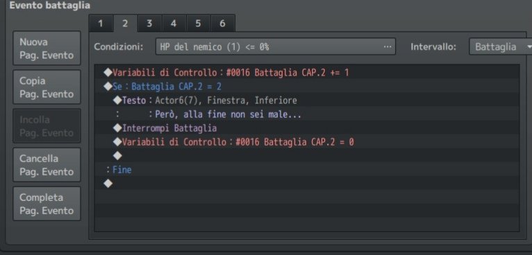This screenshot has height=255, width=532.
Task: Switch to battle event page tab 6
Action: pos(222,24)
